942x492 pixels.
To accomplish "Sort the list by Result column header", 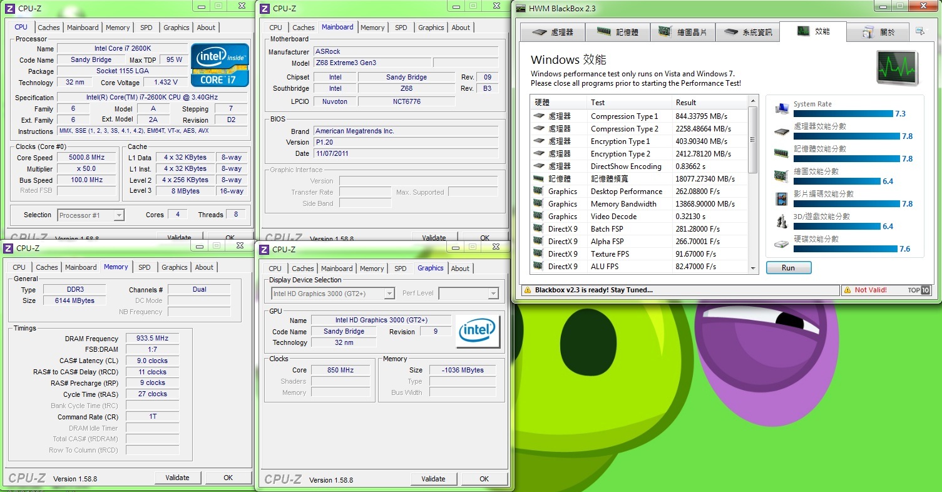I will coord(710,102).
